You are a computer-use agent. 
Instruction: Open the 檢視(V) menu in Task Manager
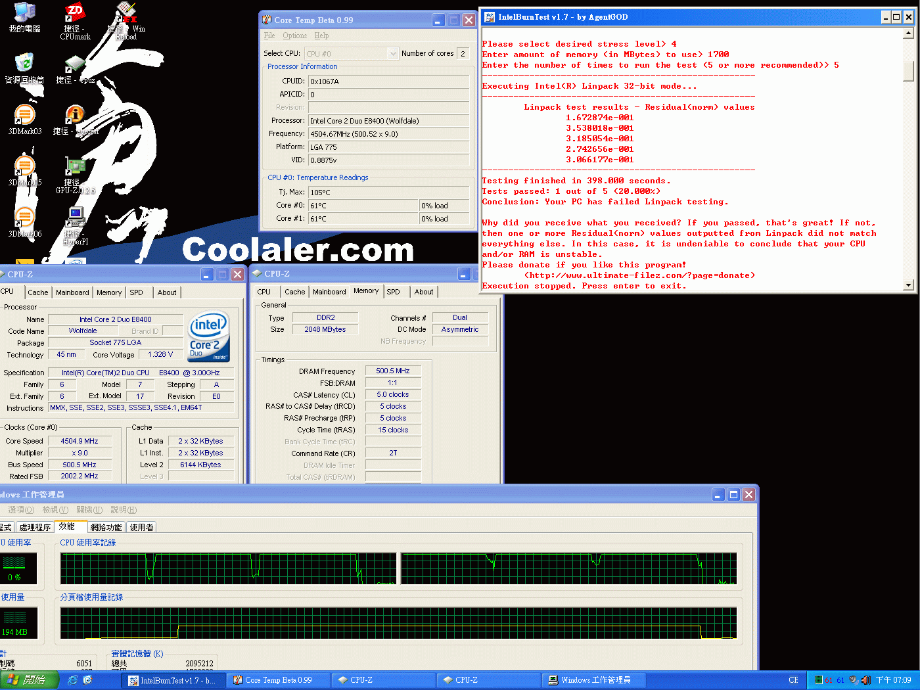[55, 510]
